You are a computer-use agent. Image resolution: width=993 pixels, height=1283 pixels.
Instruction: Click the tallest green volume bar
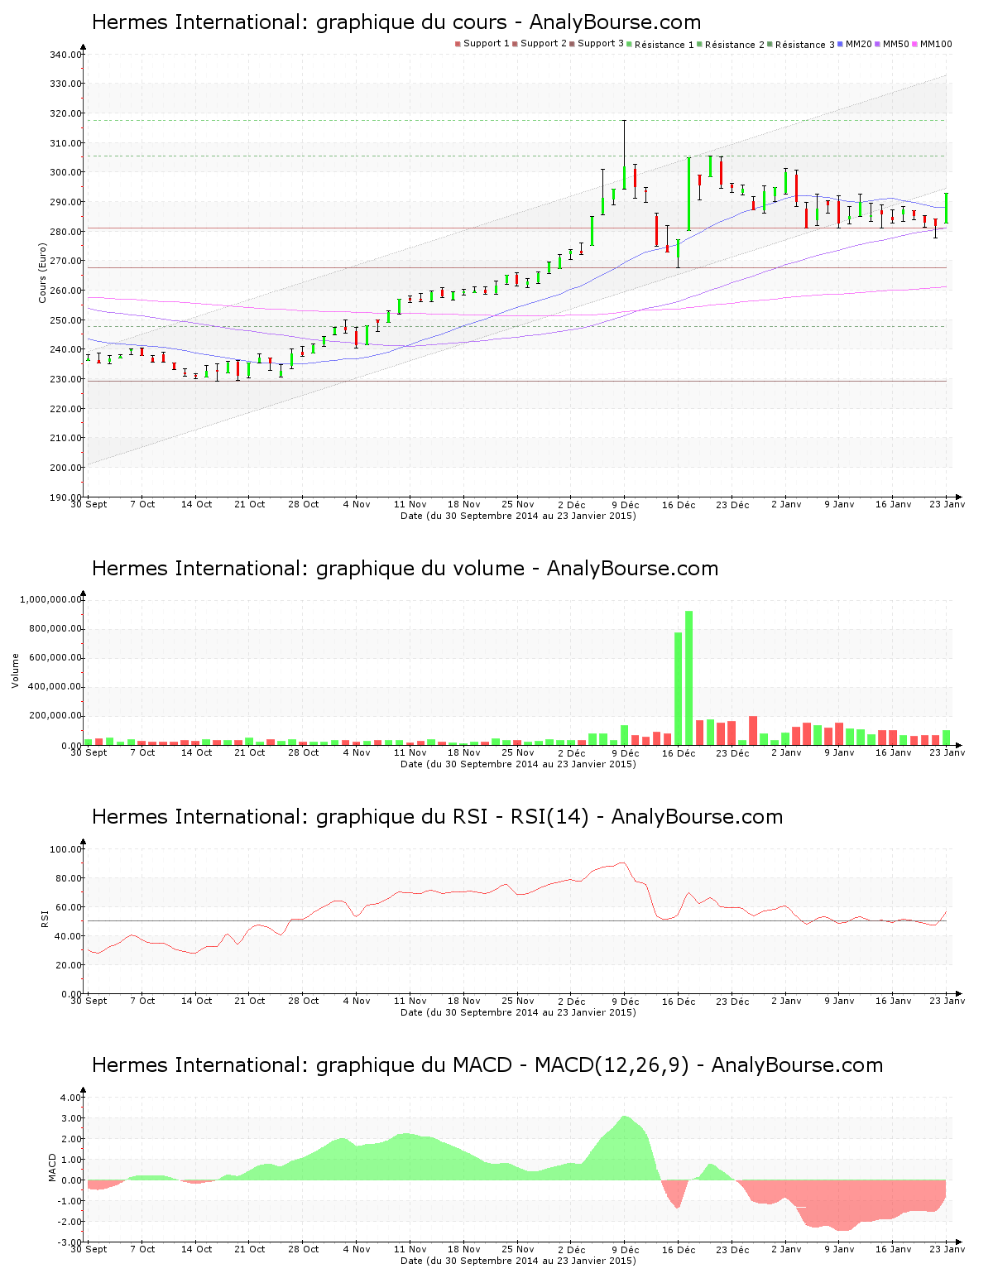689,678
